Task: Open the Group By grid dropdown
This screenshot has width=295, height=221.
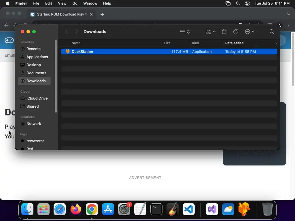Action: [210, 32]
